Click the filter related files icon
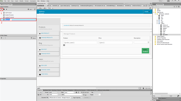Image resolution: width=181 pixels, height=101 pixels. [x=151, y=6]
